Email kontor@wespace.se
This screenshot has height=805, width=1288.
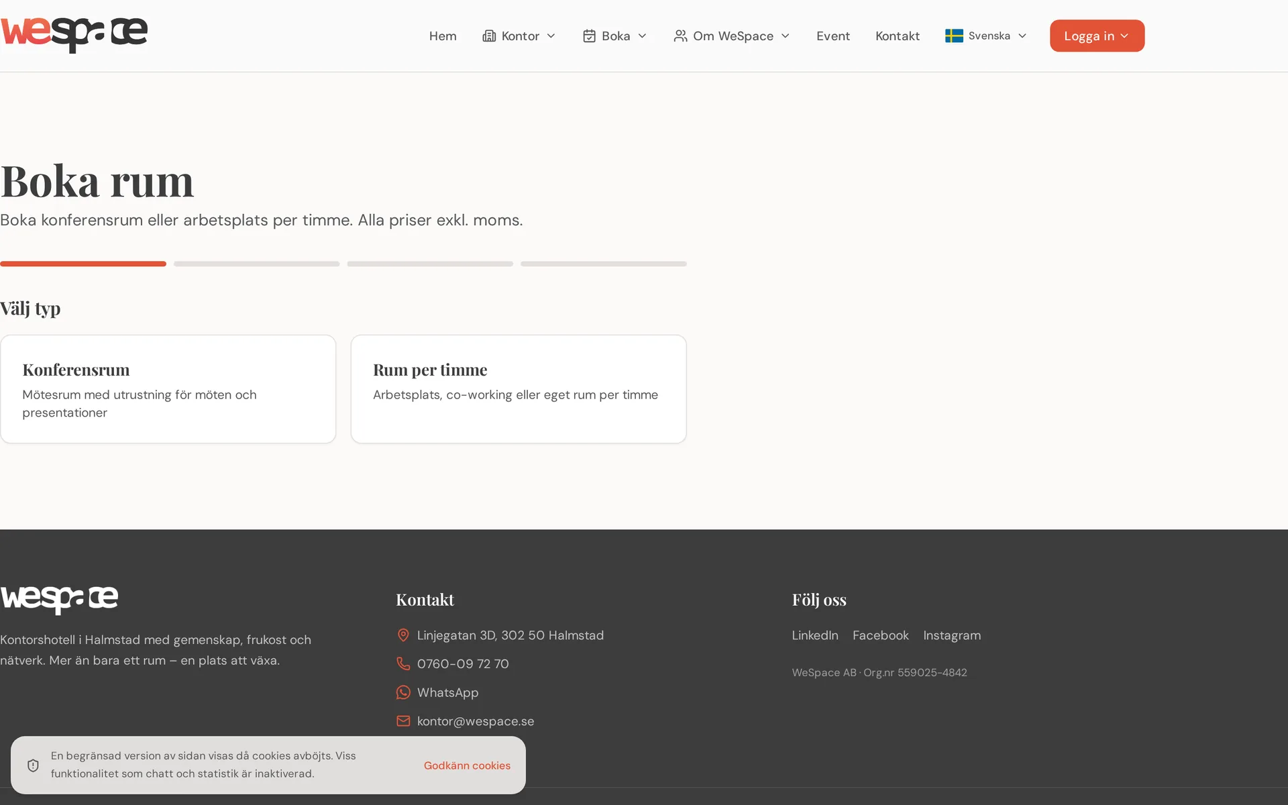[x=476, y=721]
